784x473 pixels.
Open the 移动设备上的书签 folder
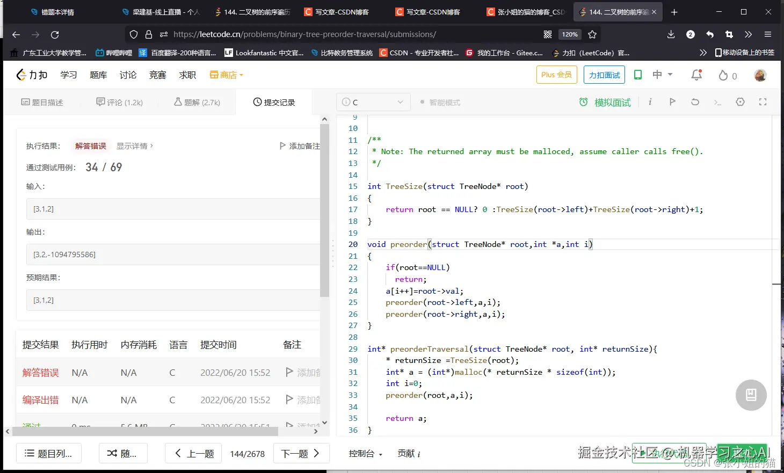745,53
